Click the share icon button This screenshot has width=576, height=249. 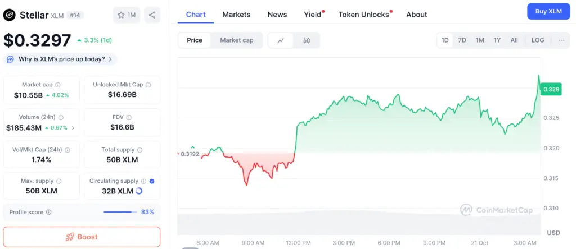pos(152,15)
